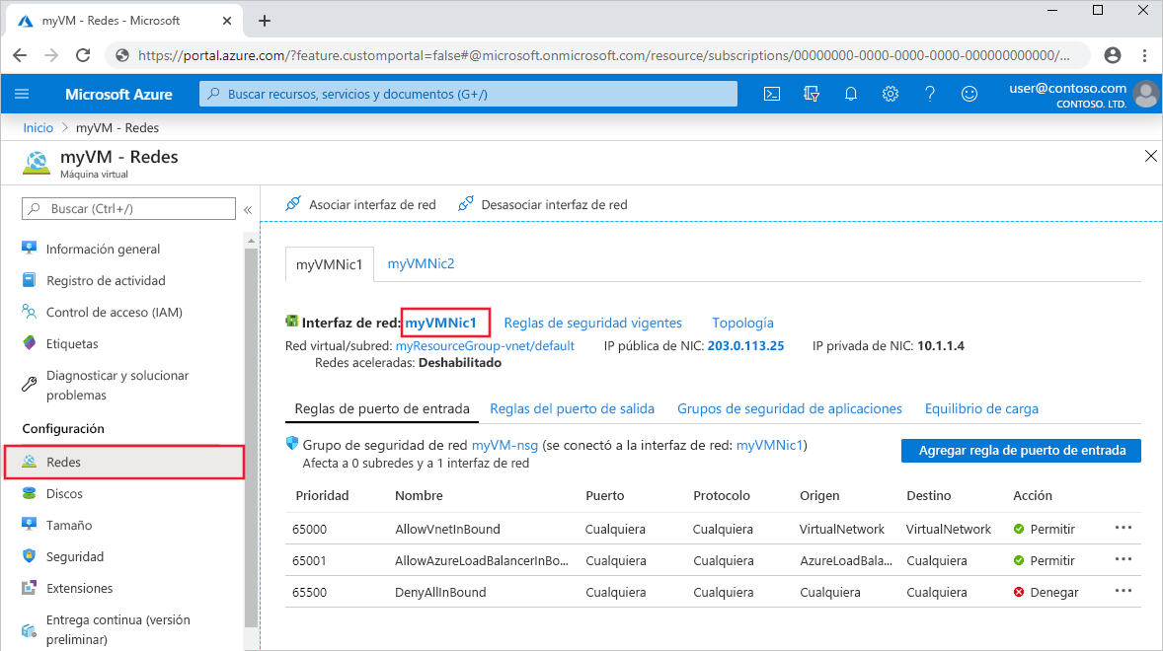Open the AllowVnetInBound rule options menu

1123,529
